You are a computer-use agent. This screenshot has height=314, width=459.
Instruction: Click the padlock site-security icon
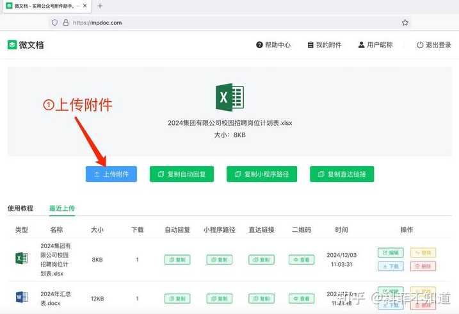(66, 22)
